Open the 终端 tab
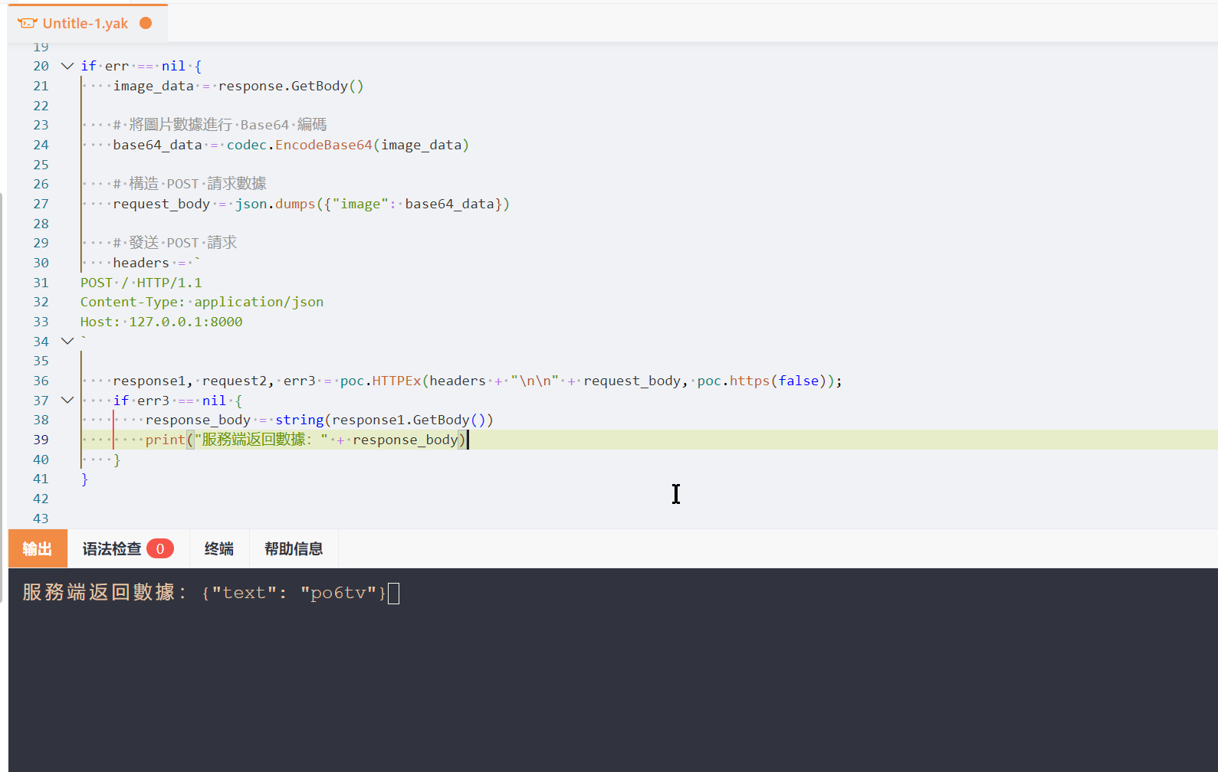Viewport: 1218px width, 772px height. 219,548
